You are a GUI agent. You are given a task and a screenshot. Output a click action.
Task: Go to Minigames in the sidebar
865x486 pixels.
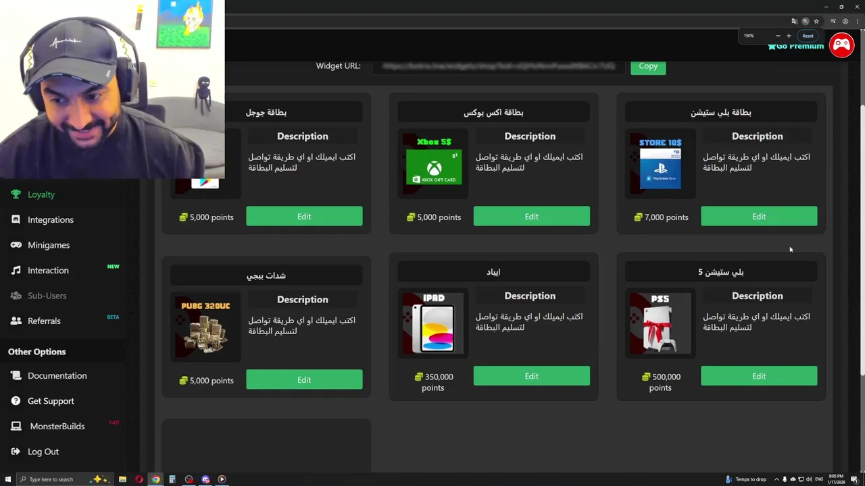[48, 245]
